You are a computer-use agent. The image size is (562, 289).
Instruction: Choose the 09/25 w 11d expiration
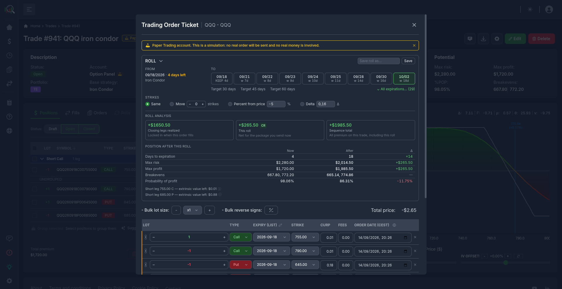[336, 79]
